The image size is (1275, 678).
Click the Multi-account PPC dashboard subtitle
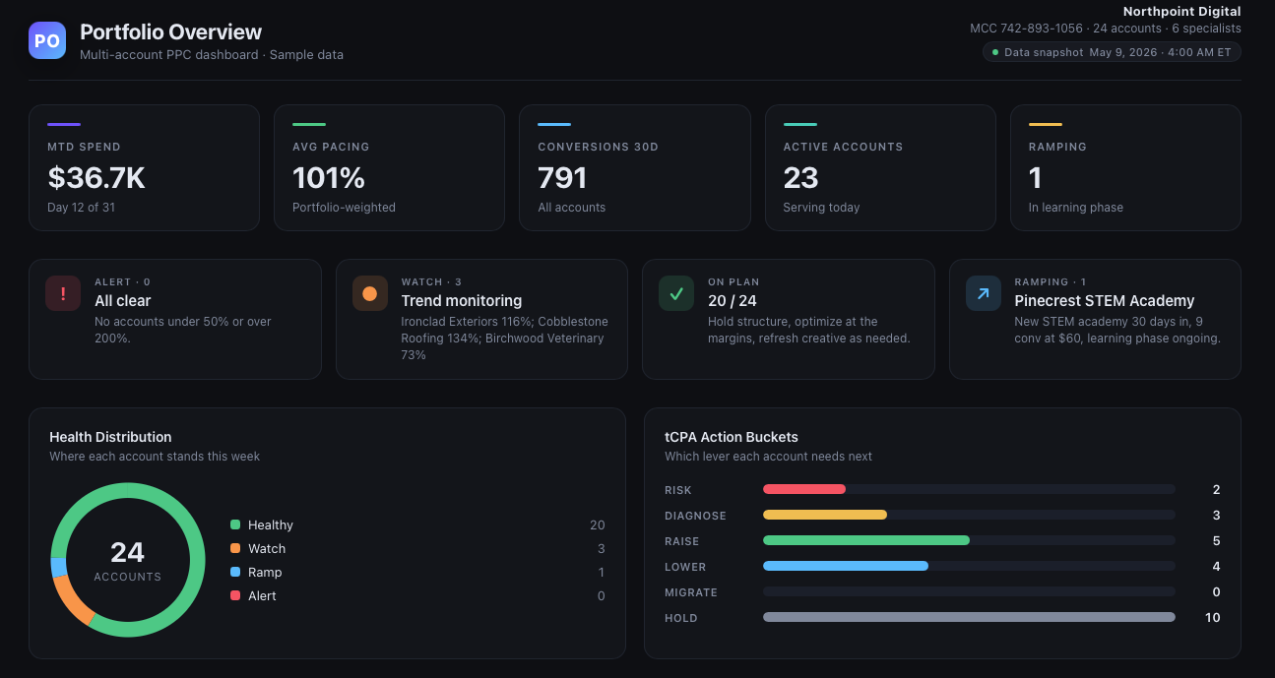coord(212,55)
